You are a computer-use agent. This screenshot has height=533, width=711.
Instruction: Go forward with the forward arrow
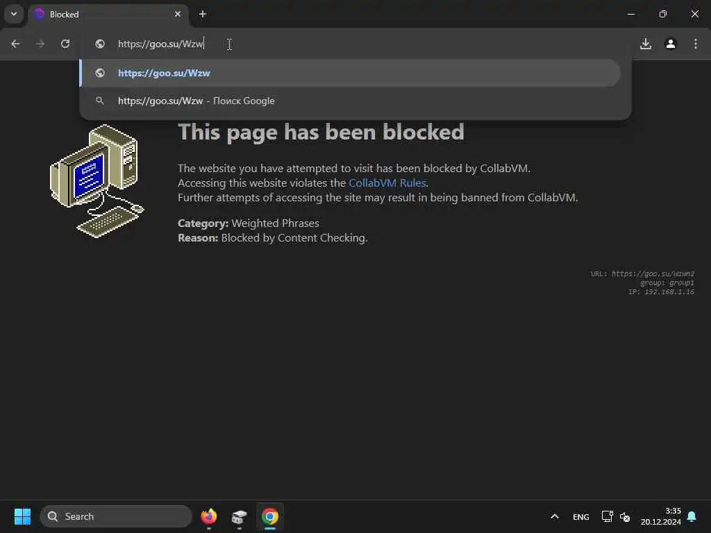pyautogui.click(x=40, y=44)
